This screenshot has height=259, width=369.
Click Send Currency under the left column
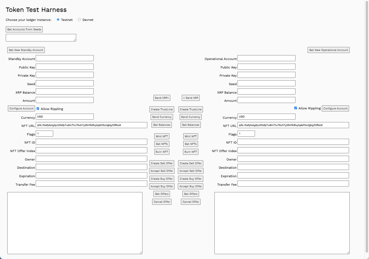pyautogui.click(x=162, y=117)
